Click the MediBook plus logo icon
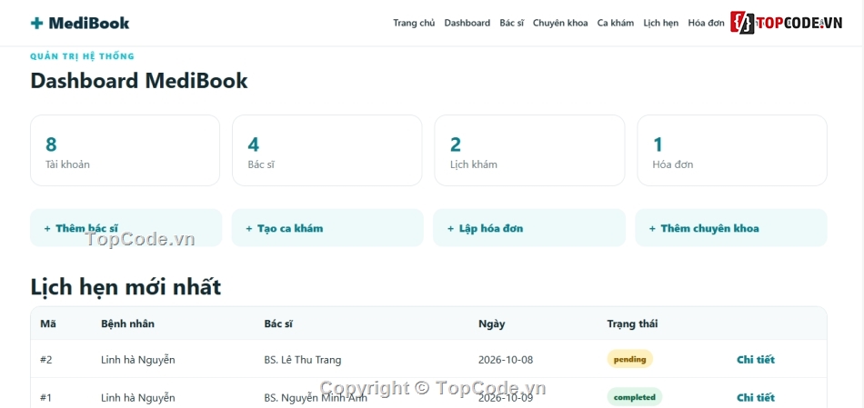This screenshot has height=408, width=864. point(37,23)
